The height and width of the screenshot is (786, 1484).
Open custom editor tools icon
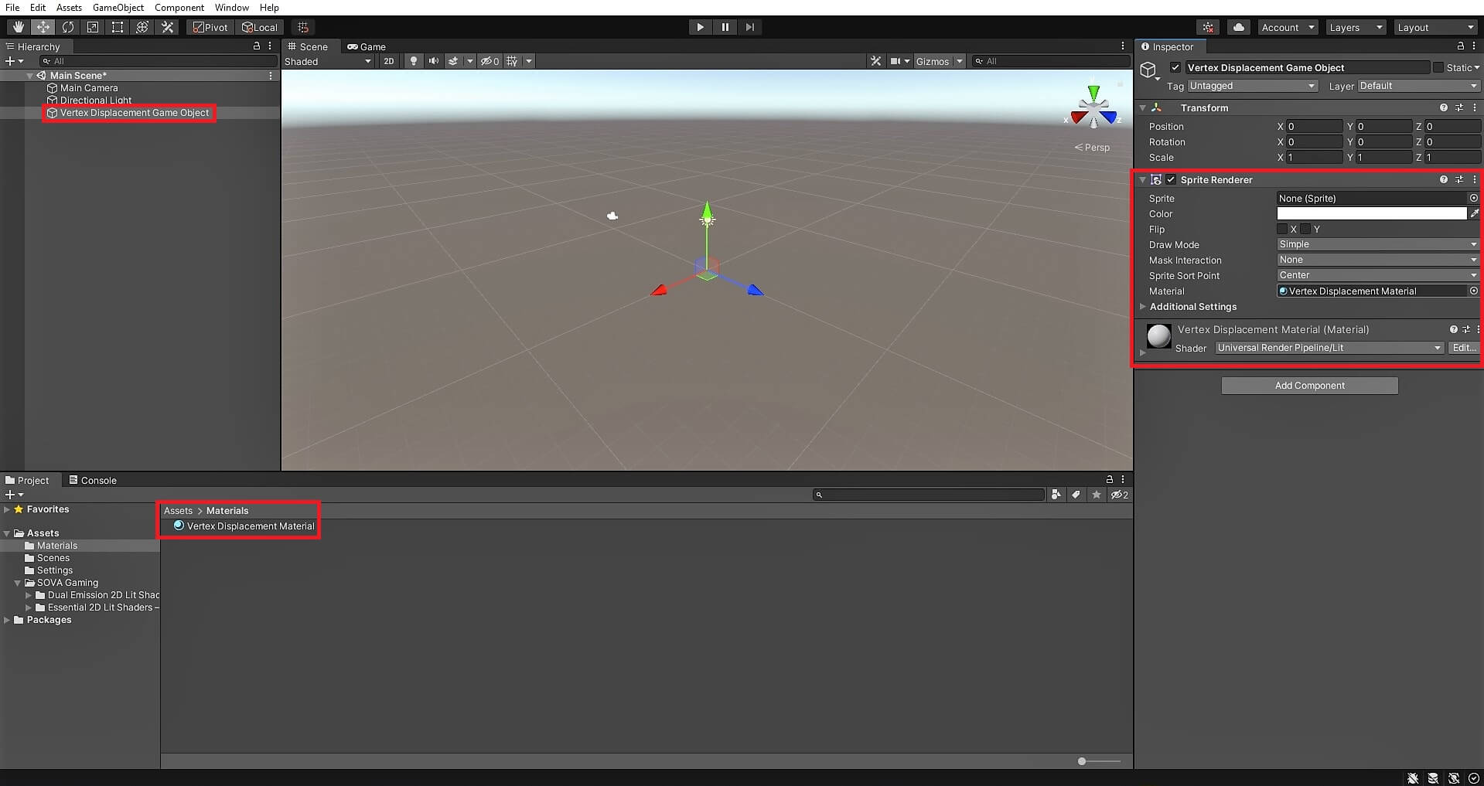point(166,27)
